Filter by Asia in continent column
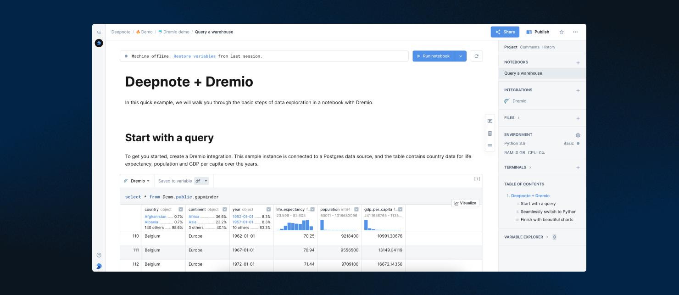The image size is (679, 295). click(x=192, y=222)
